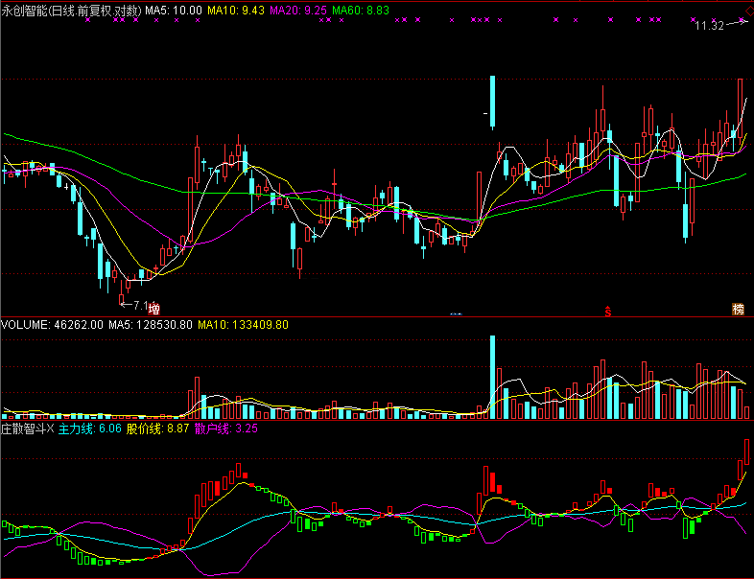Click the tall cyan gap-up candlestick in the price chart

click(x=492, y=101)
